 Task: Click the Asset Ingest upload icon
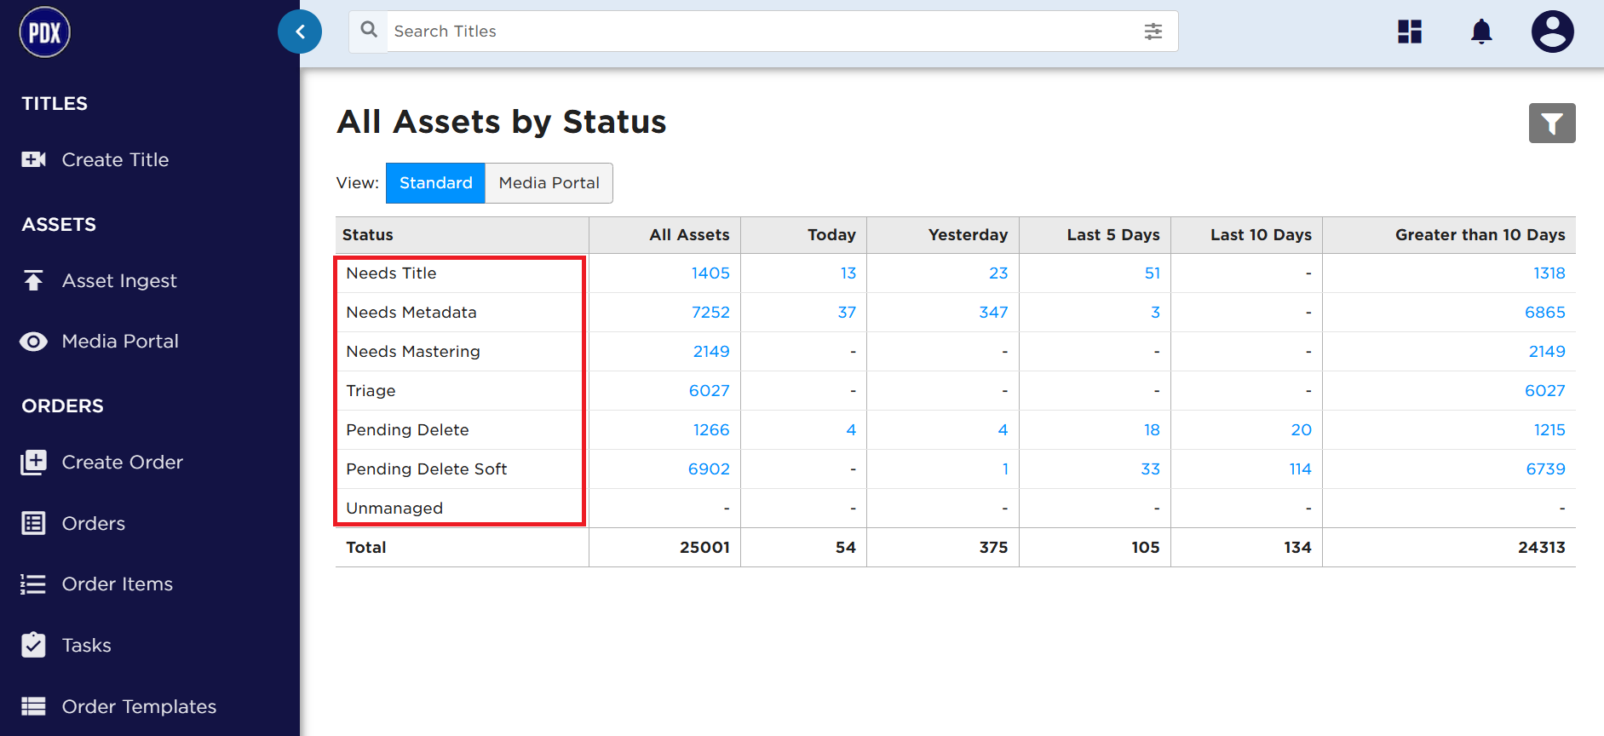click(x=33, y=280)
